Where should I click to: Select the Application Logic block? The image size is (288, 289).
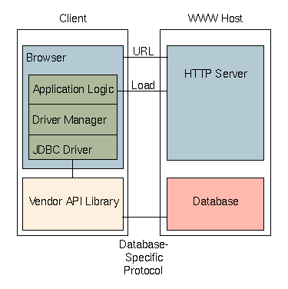click(x=73, y=89)
